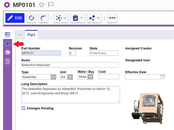
Task: Toggle the Changes Pending checkbox
Action: [x=24, y=108]
